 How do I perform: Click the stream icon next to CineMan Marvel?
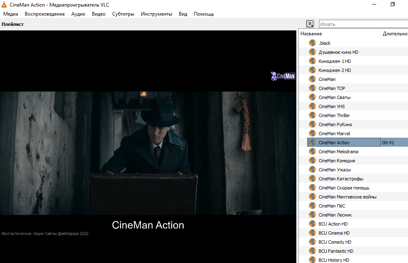click(x=312, y=133)
